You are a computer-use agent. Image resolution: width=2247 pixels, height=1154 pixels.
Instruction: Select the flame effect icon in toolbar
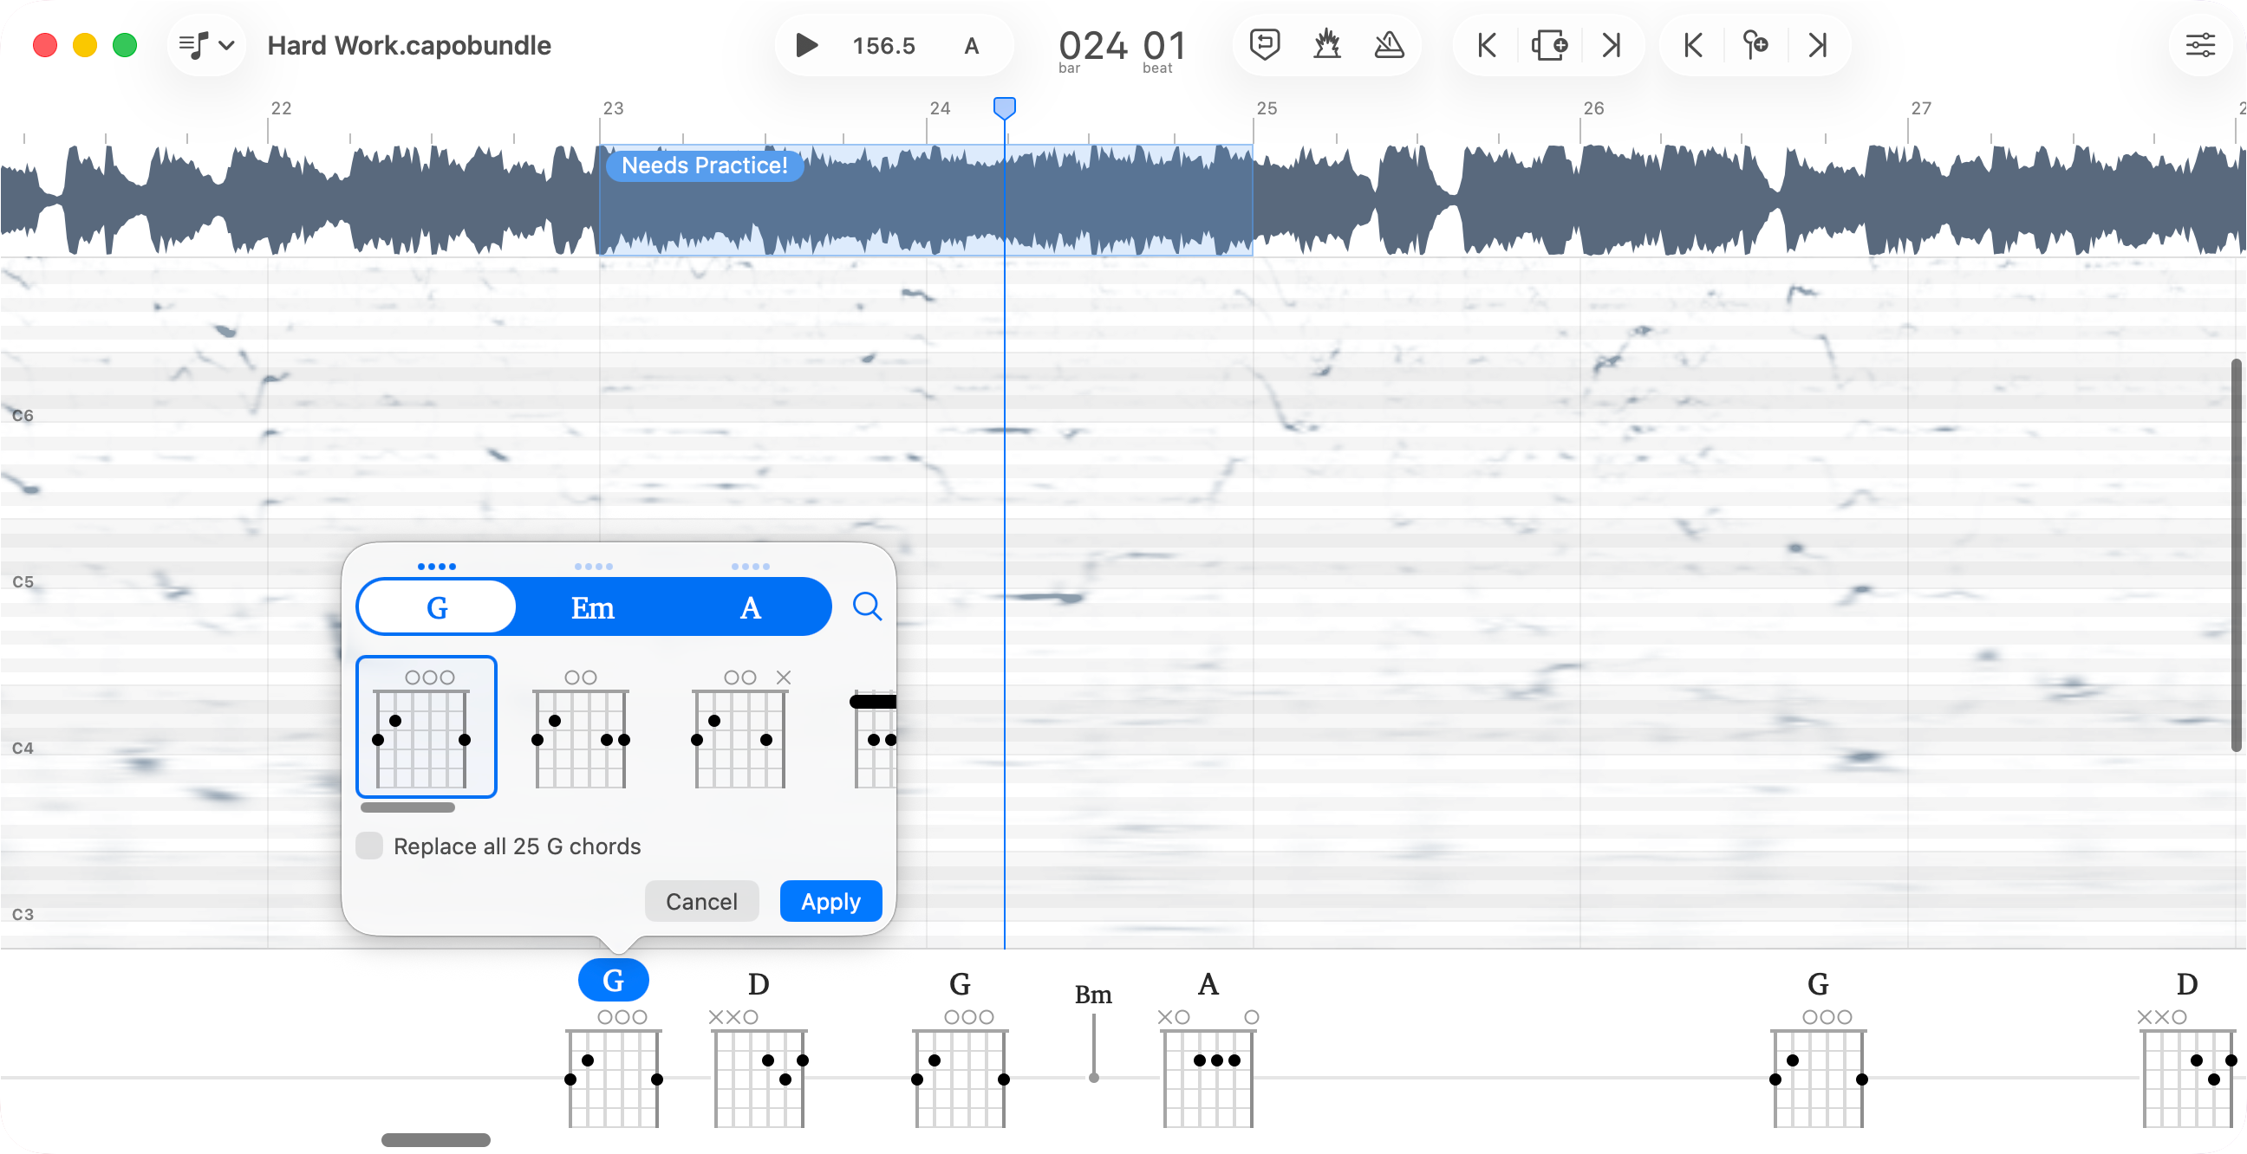(1326, 44)
